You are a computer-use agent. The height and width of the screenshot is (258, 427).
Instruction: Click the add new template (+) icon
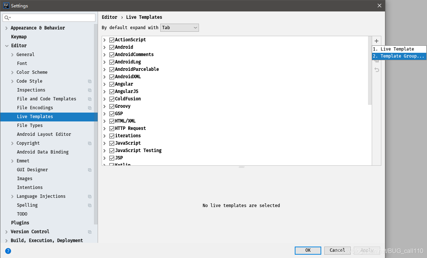point(376,41)
